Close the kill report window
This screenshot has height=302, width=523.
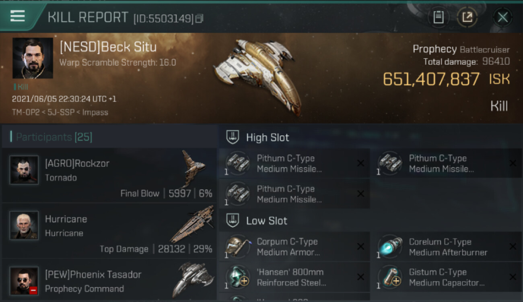[502, 17]
